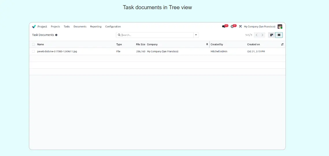
Task: Open optional columns settings icon
Action: [x=282, y=45]
